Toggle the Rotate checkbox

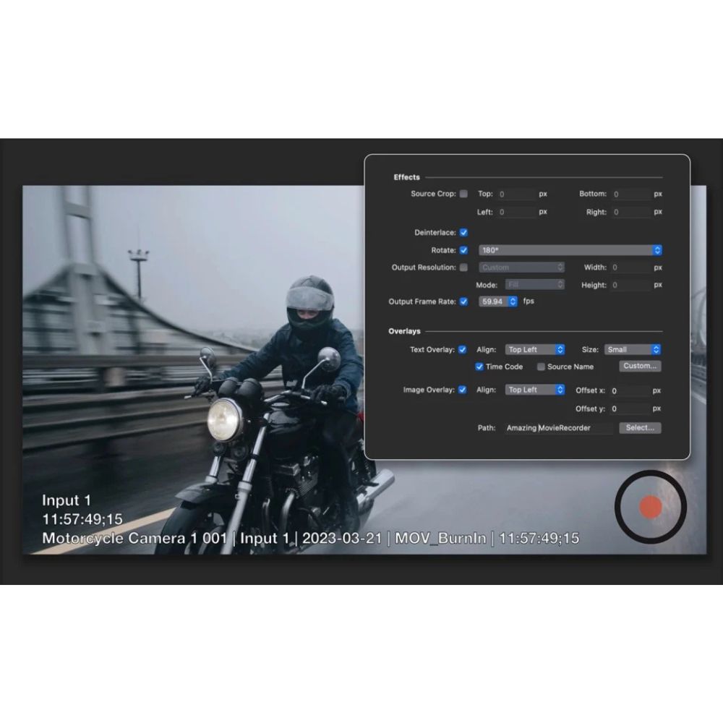coord(463,250)
